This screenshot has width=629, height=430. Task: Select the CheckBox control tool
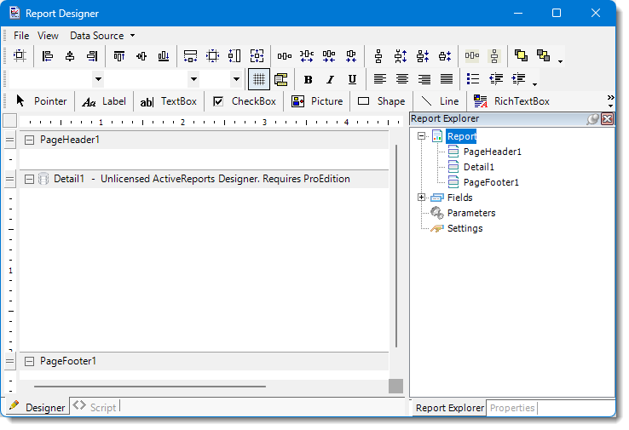tap(245, 101)
